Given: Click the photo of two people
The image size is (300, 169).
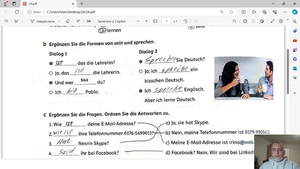Looking at the screenshot, I should 244,78.
